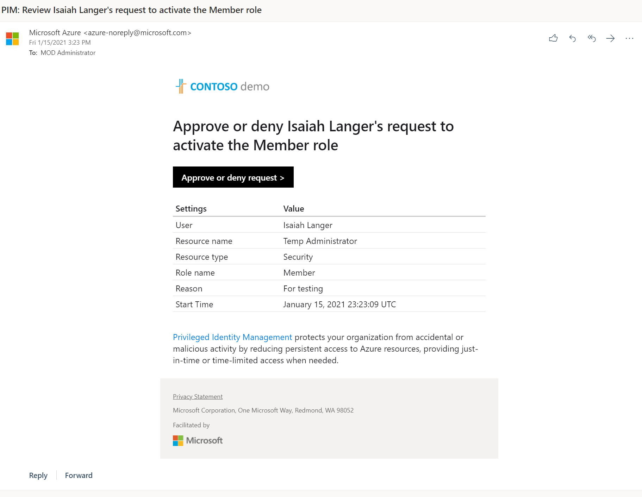The height and width of the screenshot is (497, 642).
Task: Click the Forward arrow icon
Action: point(611,38)
